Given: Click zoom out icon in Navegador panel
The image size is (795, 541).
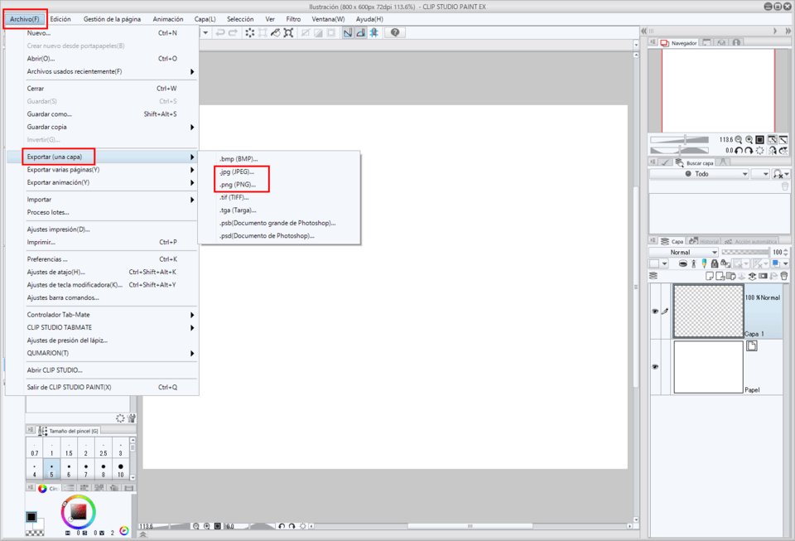Looking at the screenshot, I should [x=739, y=140].
